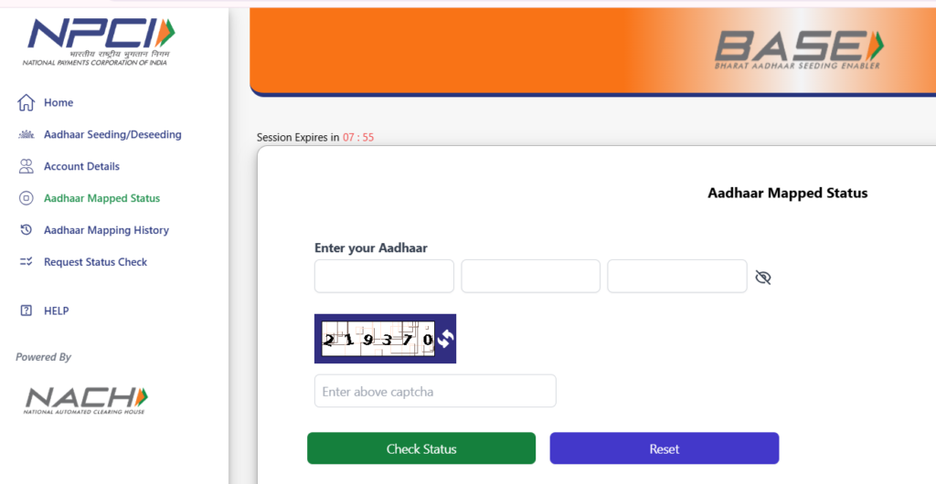The image size is (936, 484).
Task: Click the Request Status Check icon
Action: tap(26, 262)
